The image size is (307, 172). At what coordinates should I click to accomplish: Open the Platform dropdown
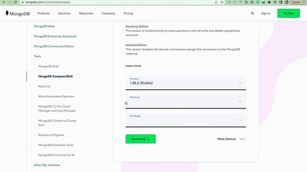186,101
